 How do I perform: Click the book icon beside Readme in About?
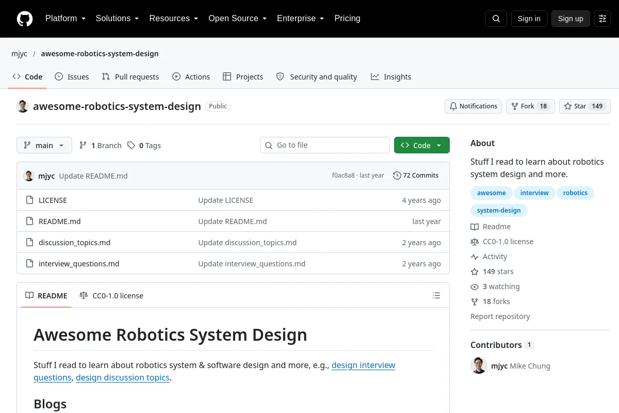click(475, 227)
